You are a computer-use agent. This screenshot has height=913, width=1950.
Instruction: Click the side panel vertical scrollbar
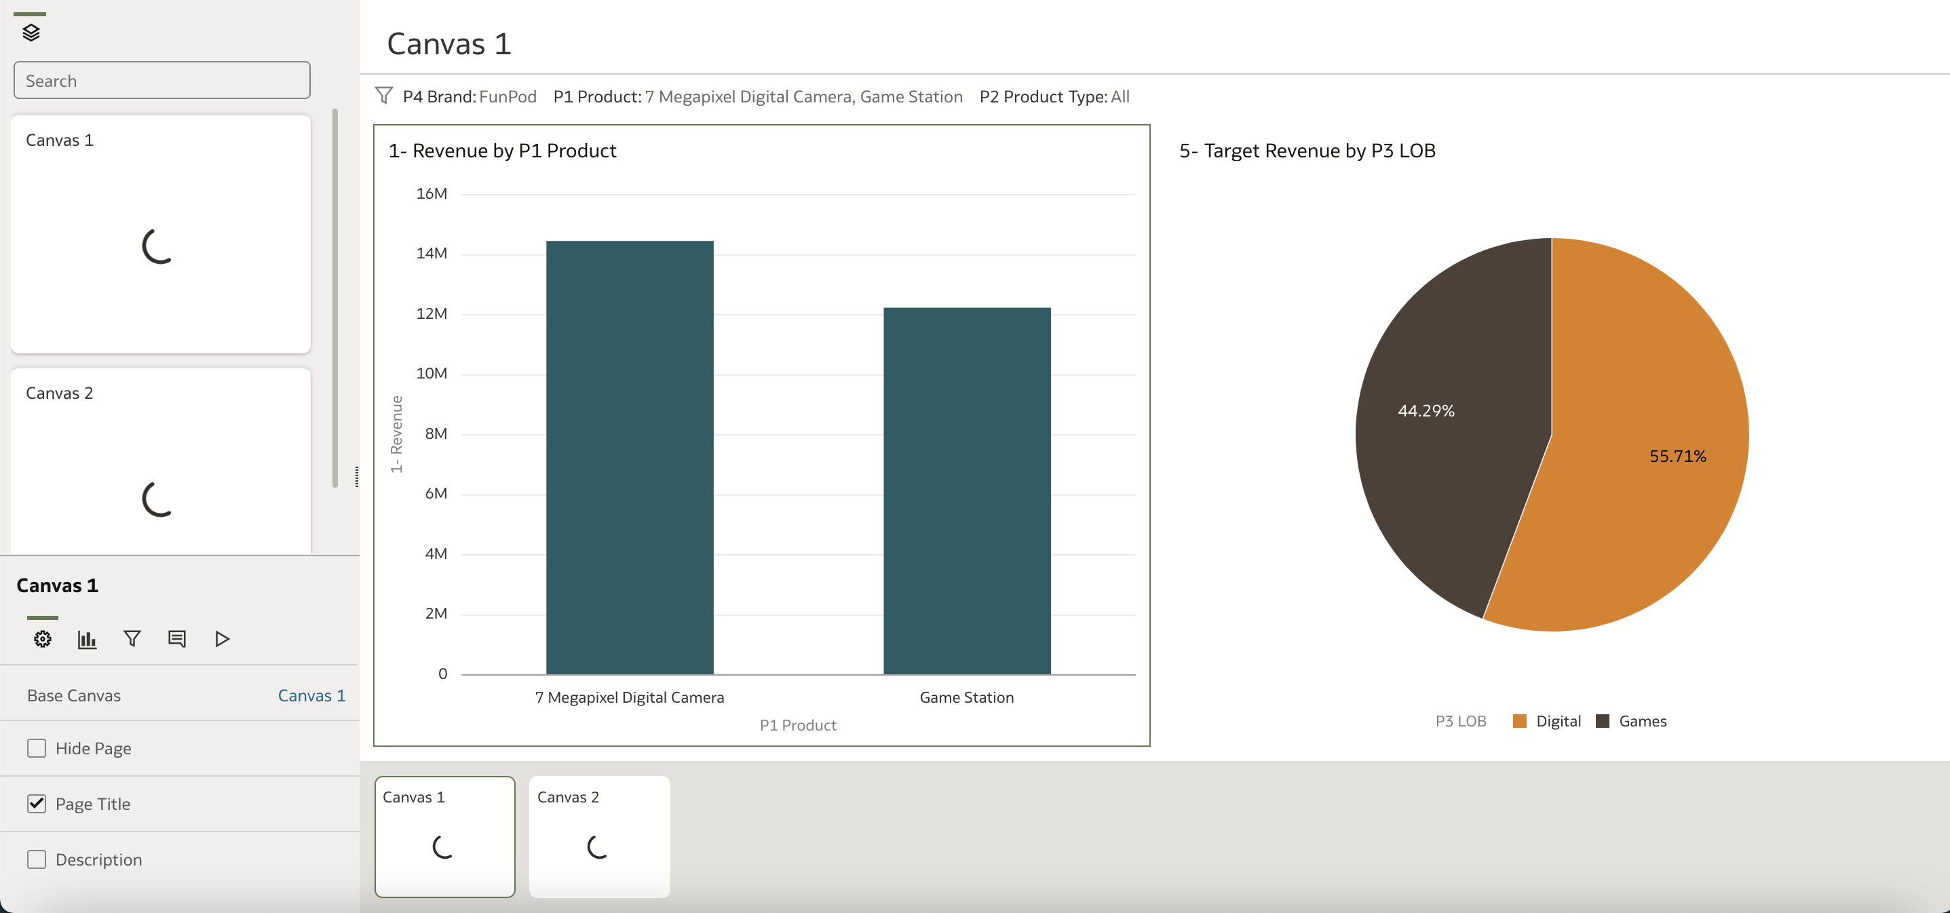[x=335, y=298]
